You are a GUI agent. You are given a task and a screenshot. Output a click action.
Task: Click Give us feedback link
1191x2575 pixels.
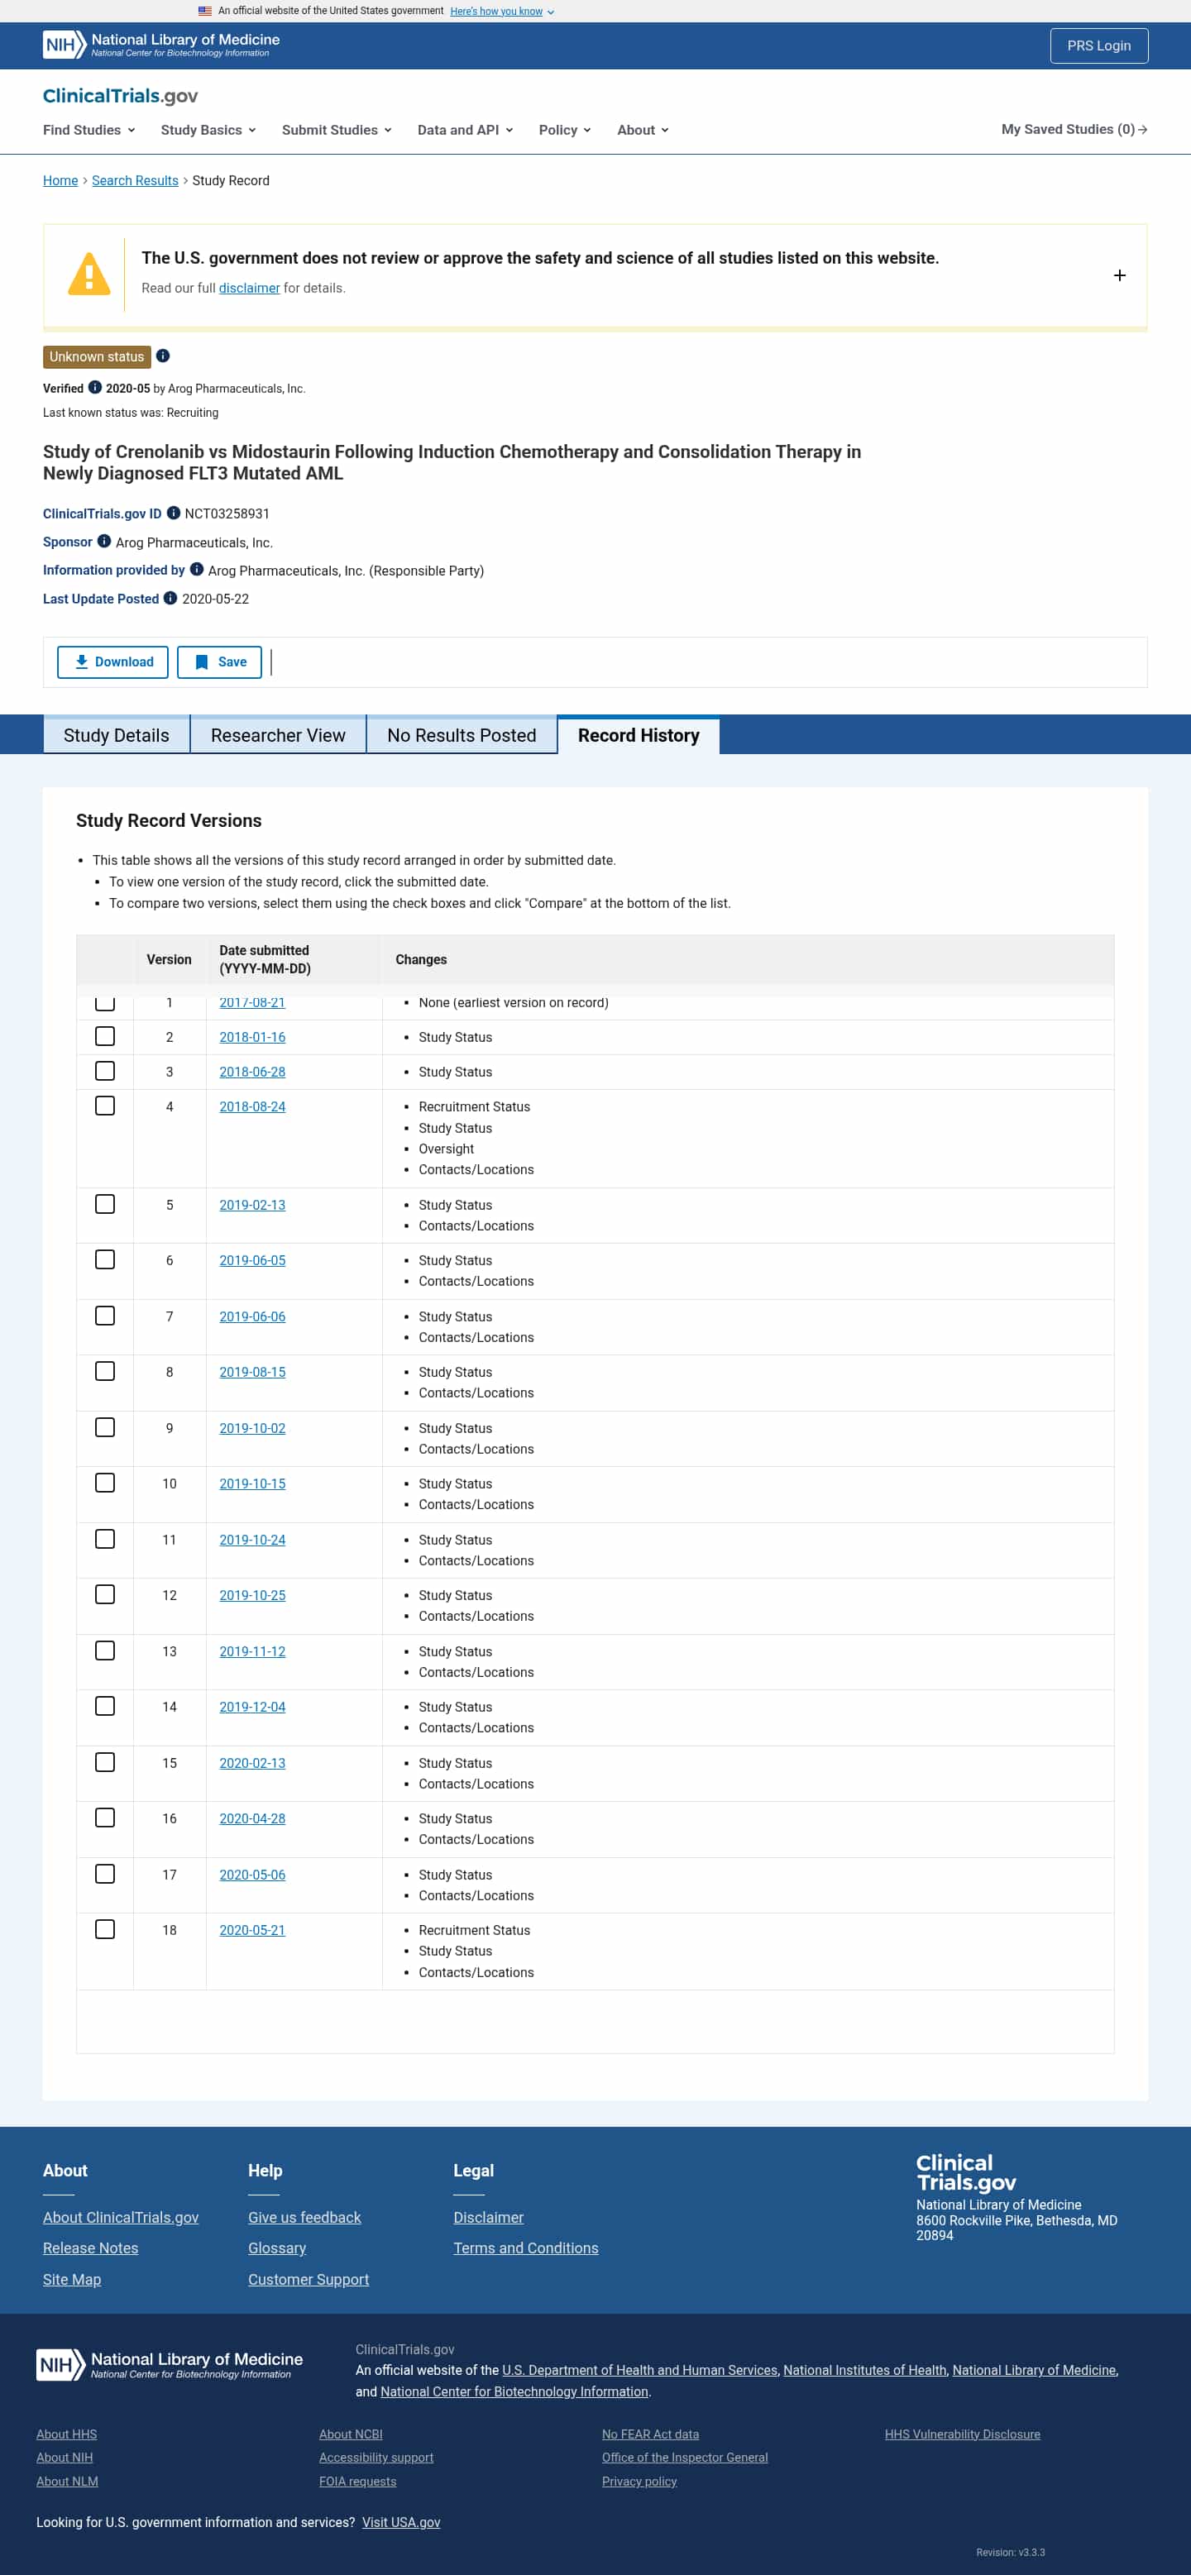(304, 2217)
